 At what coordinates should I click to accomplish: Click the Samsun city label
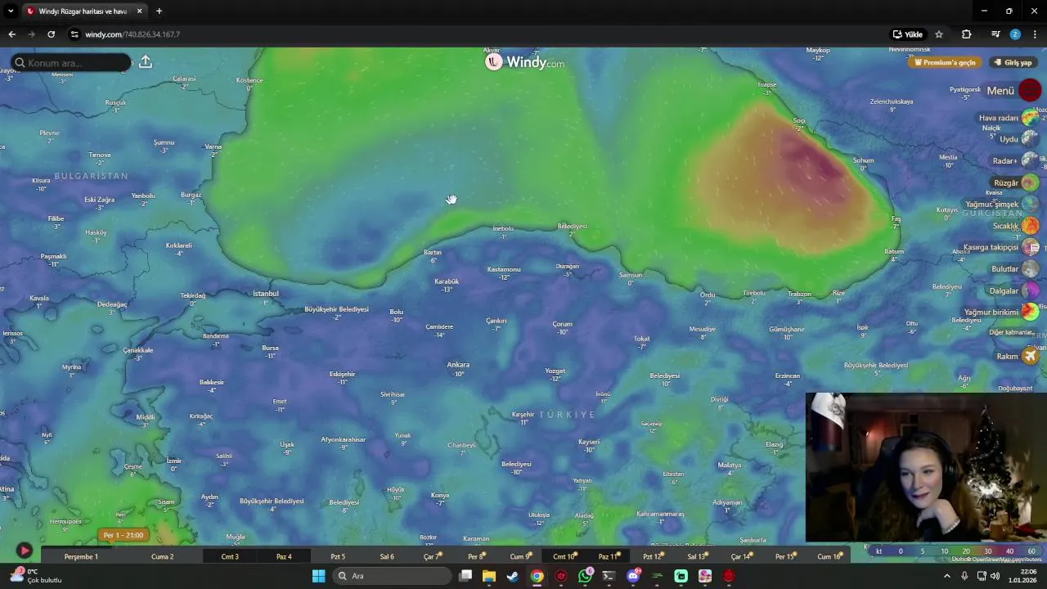coord(631,275)
